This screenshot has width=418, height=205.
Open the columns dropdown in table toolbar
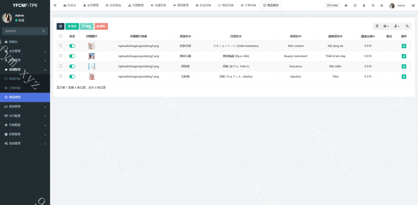point(386,26)
